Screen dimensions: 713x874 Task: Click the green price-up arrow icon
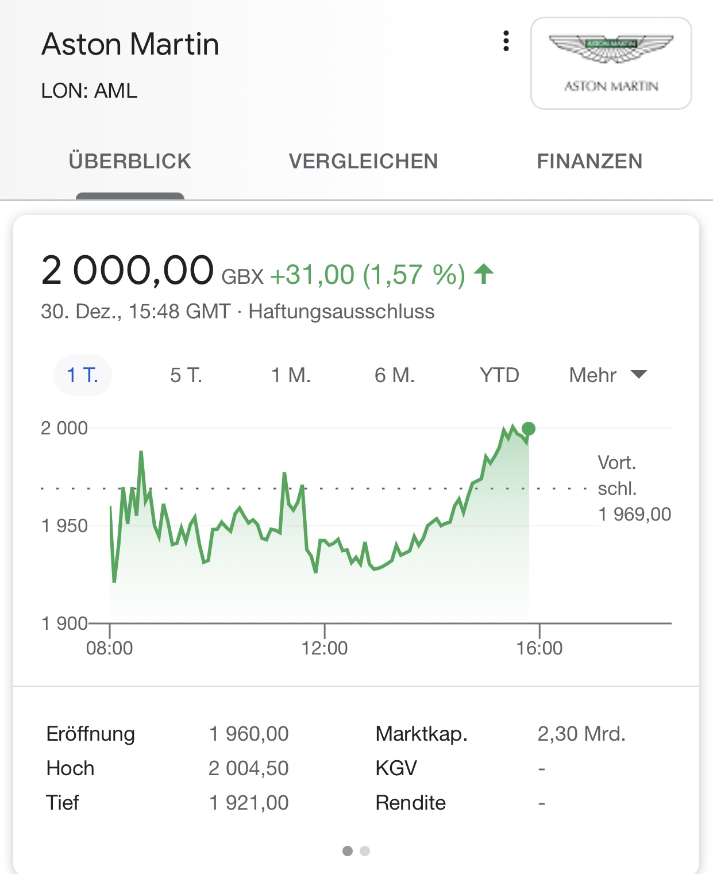tap(484, 274)
